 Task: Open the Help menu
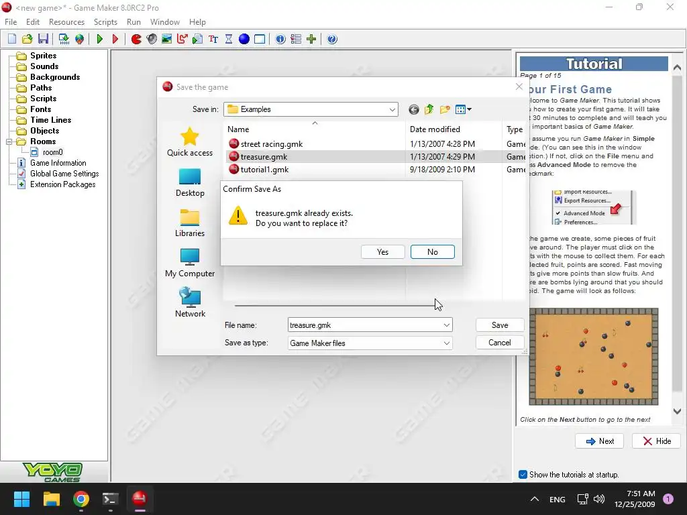pyautogui.click(x=197, y=22)
